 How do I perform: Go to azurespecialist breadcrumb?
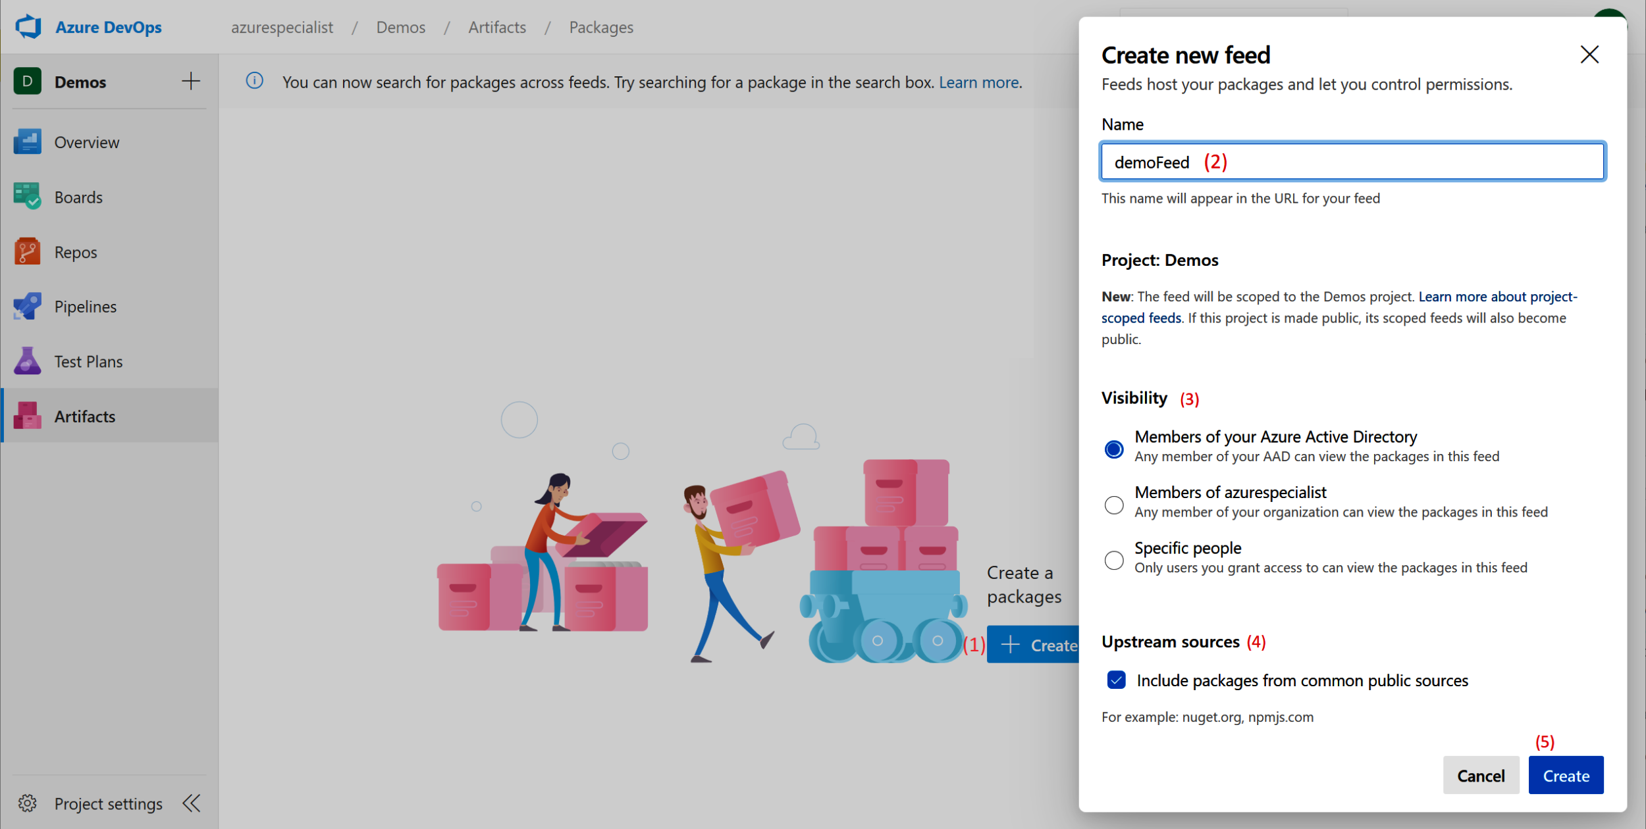[282, 27]
